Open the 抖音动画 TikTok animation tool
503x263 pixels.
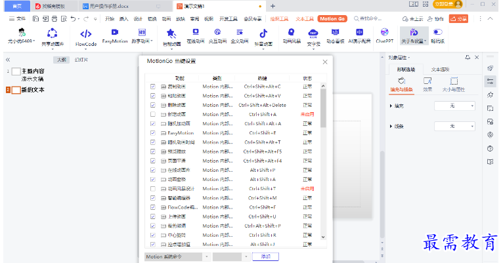click(263, 38)
